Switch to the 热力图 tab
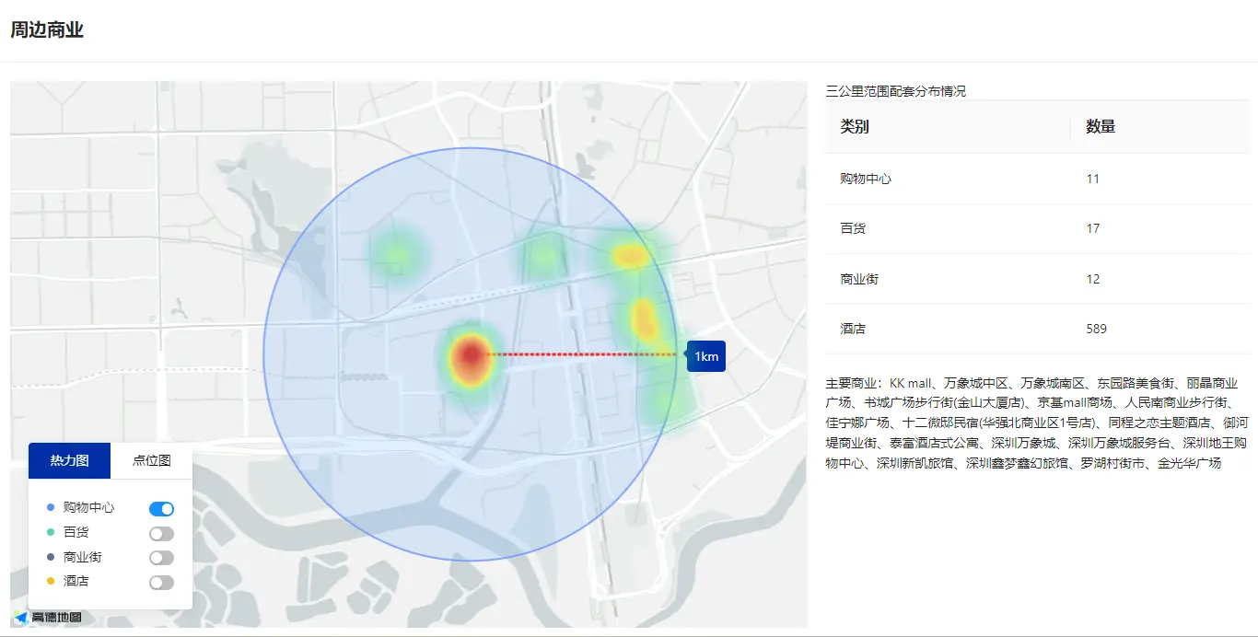 69,460
